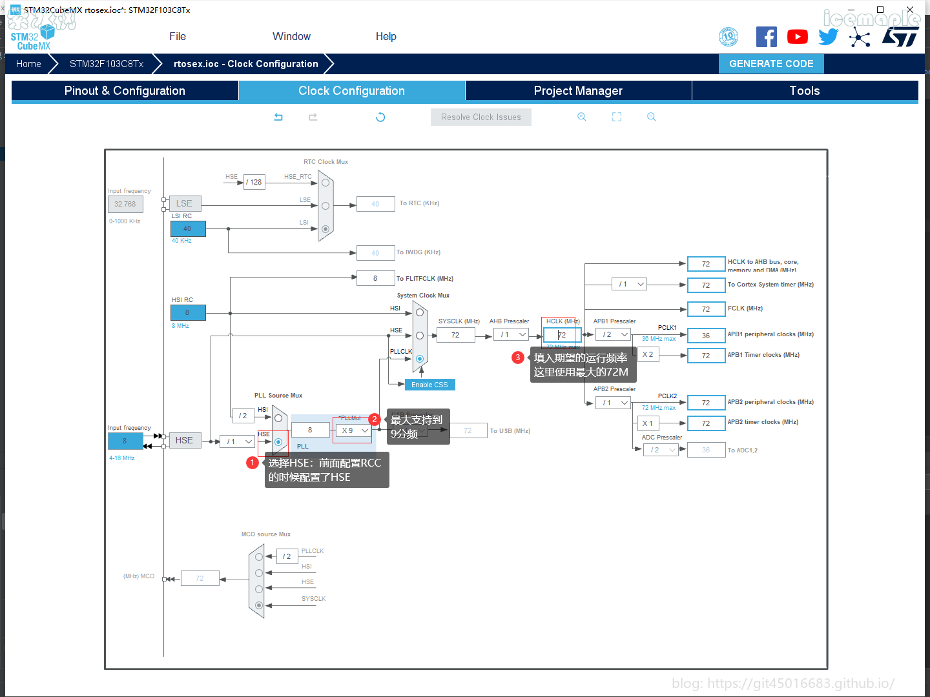The height and width of the screenshot is (697, 930).
Task: Open the APB1 Prescaler dropdown
Action: point(613,334)
